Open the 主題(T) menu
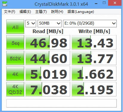 tap(41, 12)
